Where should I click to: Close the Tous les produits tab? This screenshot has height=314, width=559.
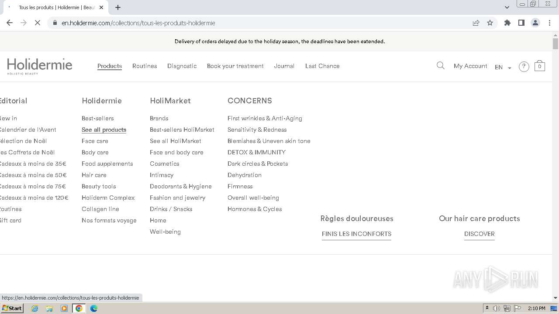point(101,7)
